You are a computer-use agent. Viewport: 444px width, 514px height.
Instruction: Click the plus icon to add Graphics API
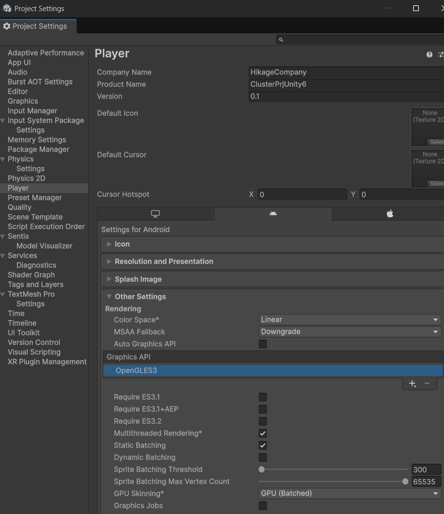point(412,383)
